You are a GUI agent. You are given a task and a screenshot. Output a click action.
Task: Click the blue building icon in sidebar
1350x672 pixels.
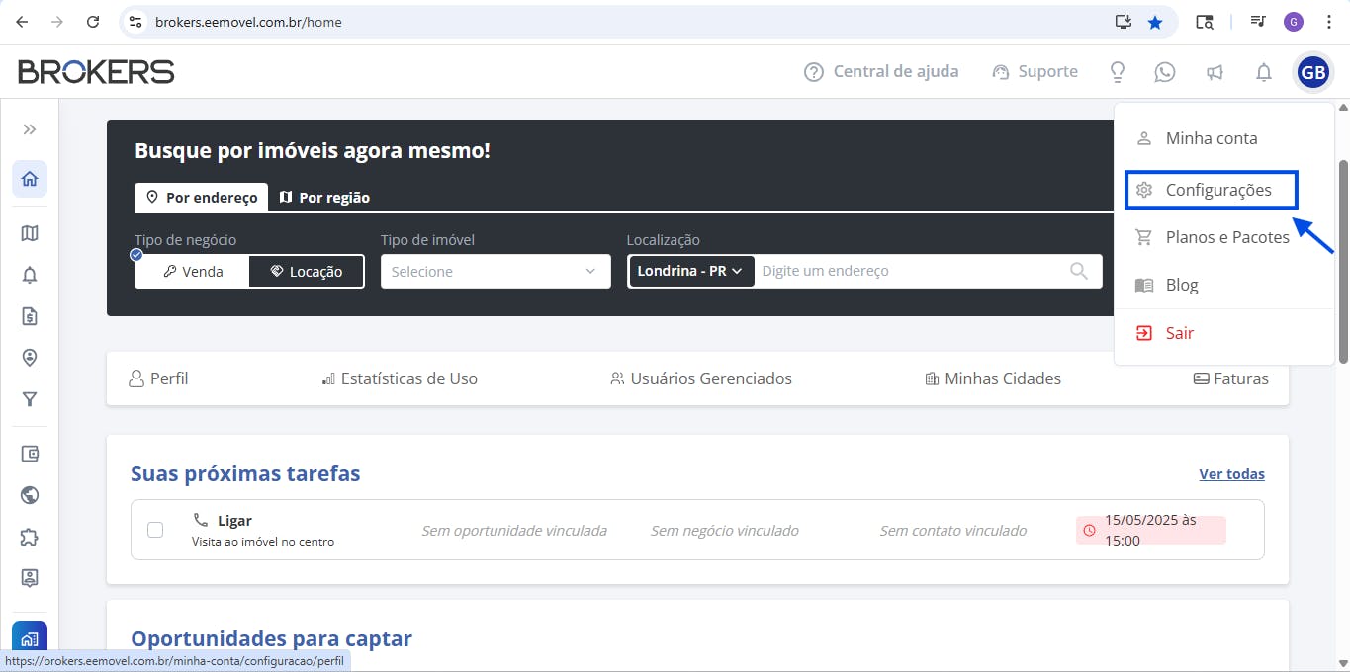pos(30,637)
